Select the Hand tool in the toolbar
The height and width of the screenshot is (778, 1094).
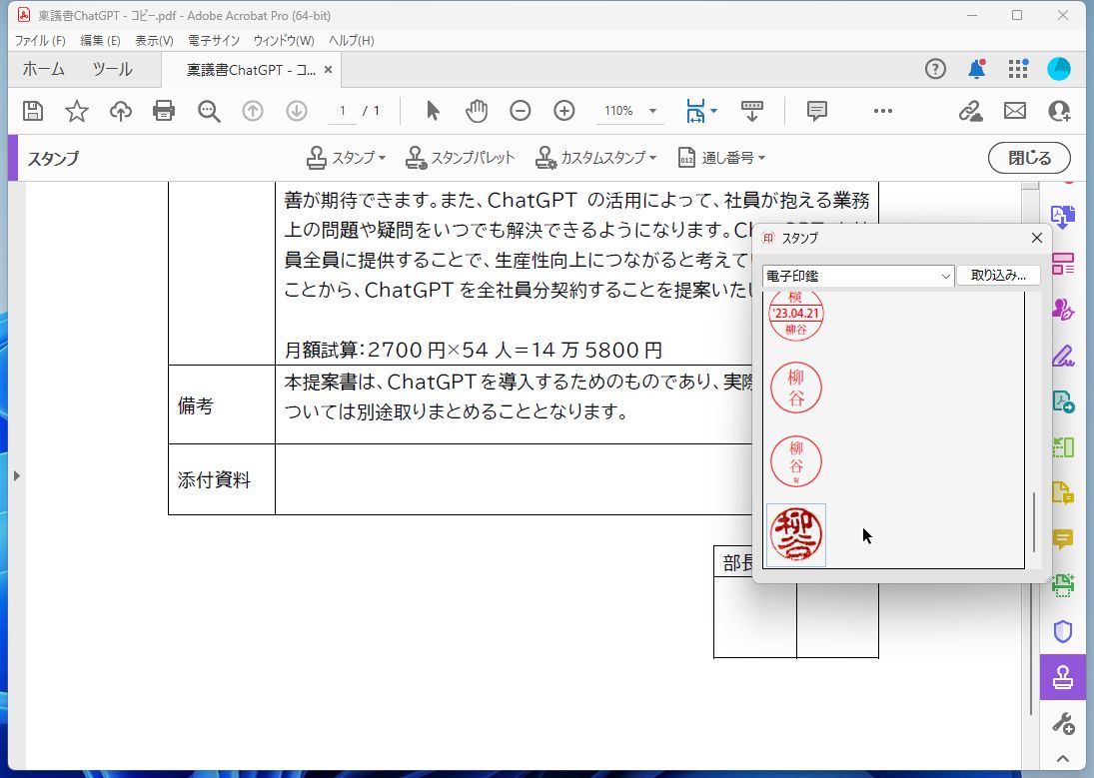coord(477,111)
